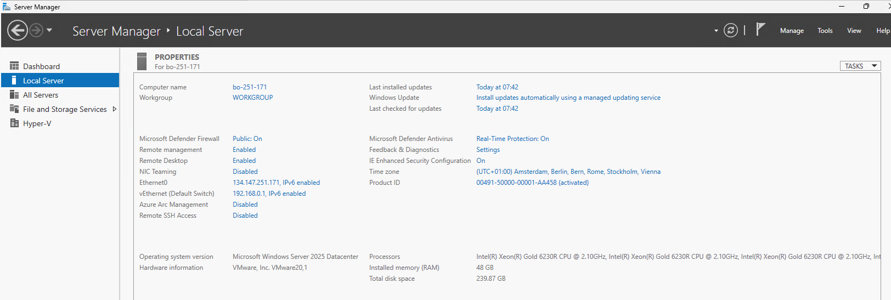Click the Server Manager title bar icon

7,7
